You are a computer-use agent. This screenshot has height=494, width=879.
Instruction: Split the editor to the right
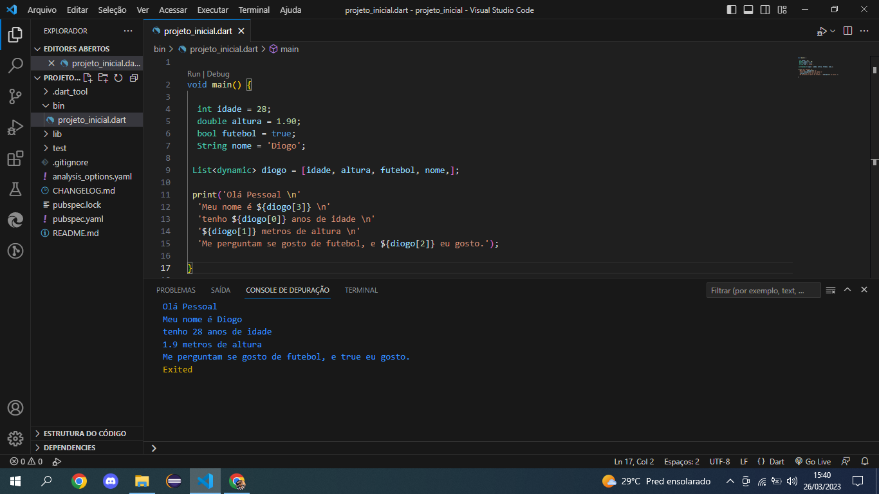click(x=847, y=31)
